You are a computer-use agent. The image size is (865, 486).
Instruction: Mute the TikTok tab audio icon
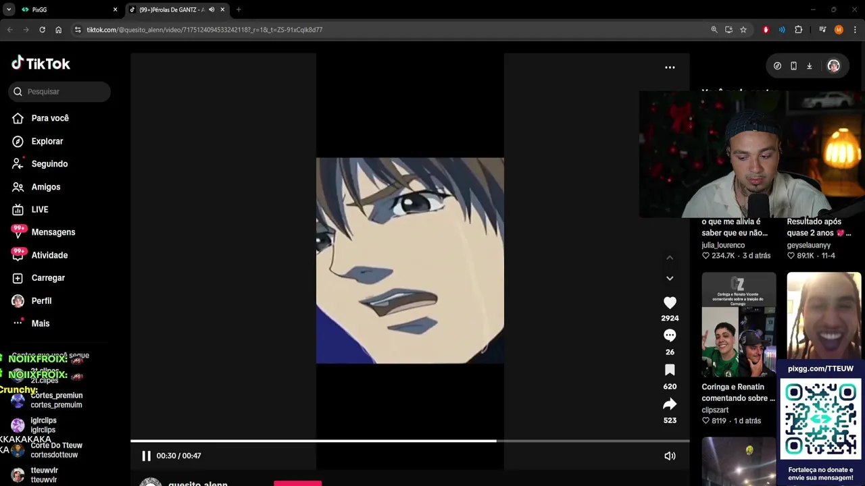[212, 9]
